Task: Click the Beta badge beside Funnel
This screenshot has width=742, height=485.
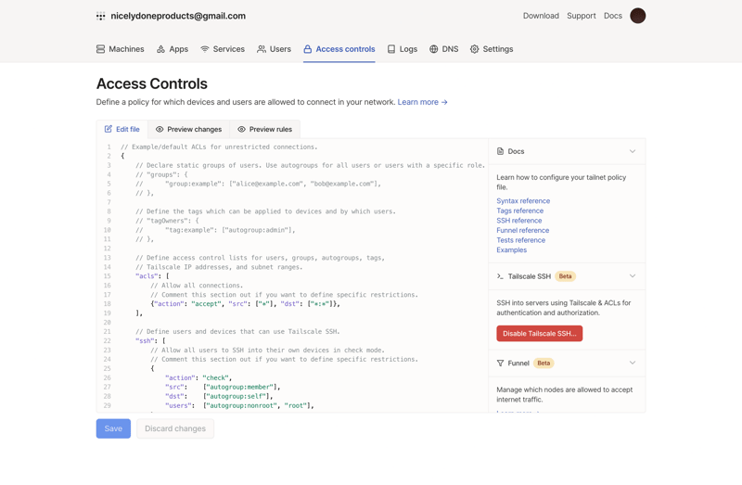Action: 544,364
